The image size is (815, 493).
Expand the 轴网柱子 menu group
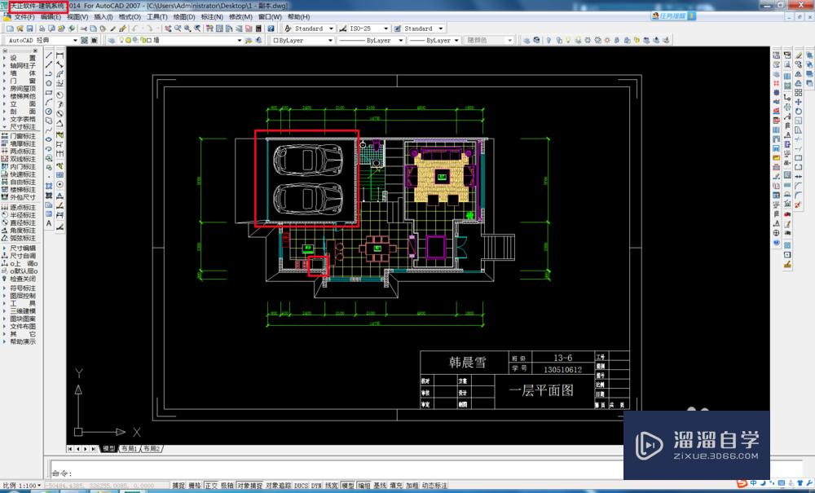[19, 65]
